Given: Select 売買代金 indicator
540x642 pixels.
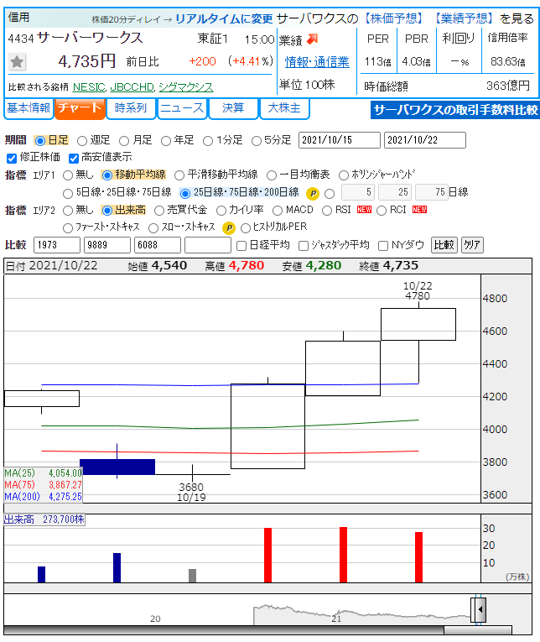Looking at the screenshot, I should 159,211.
